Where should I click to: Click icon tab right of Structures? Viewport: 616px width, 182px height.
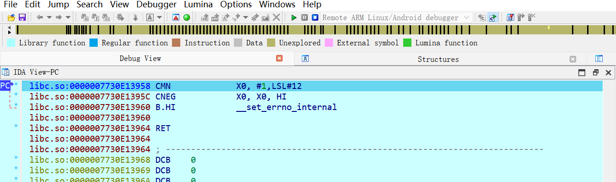(x=599, y=59)
